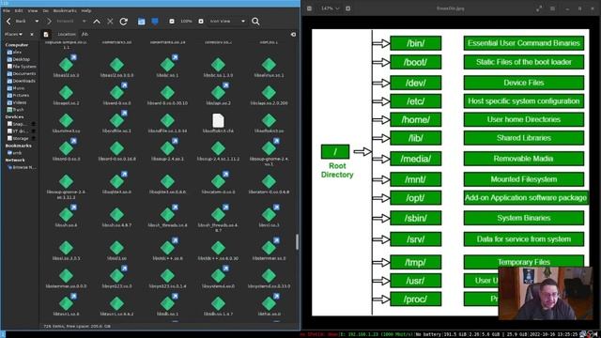Select the libtdb.so.1 file icon
The image size is (601, 338).
click(x=167, y=303)
